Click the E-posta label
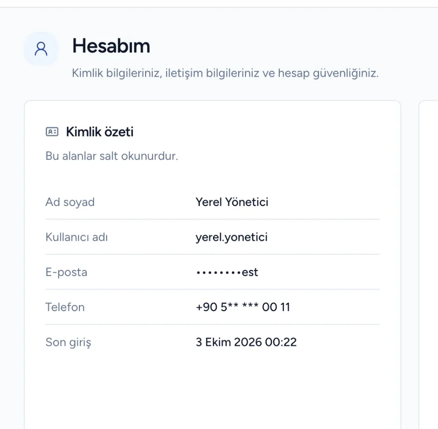This screenshot has width=438, height=429. tap(67, 272)
